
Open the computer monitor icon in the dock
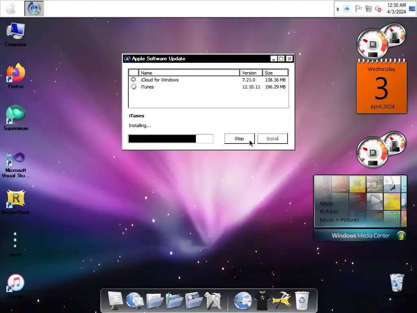tap(115, 300)
